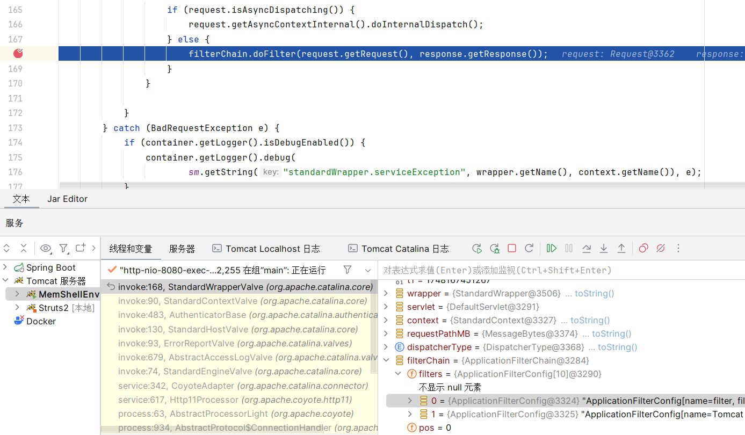Open the Tomcat Localhost 日志 tab
Image resolution: width=745 pixels, height=435 pixels.
pyautogui.click(x=266, y=249)
